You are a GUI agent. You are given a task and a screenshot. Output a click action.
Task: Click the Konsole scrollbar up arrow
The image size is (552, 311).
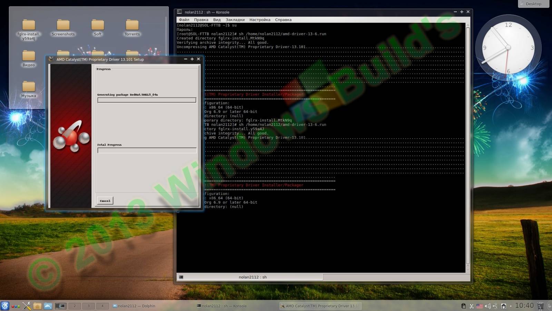[x=468, y=25]
